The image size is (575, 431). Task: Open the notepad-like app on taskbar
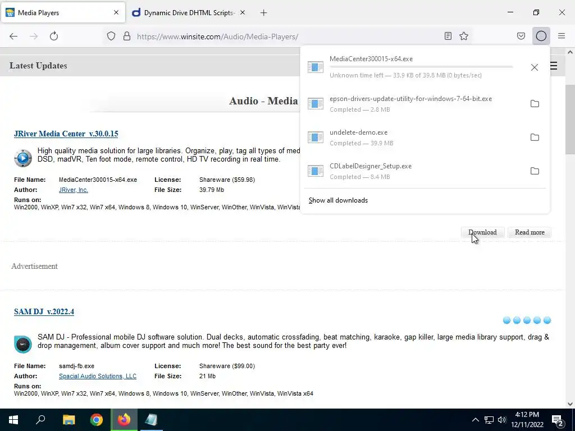(152, 420)
